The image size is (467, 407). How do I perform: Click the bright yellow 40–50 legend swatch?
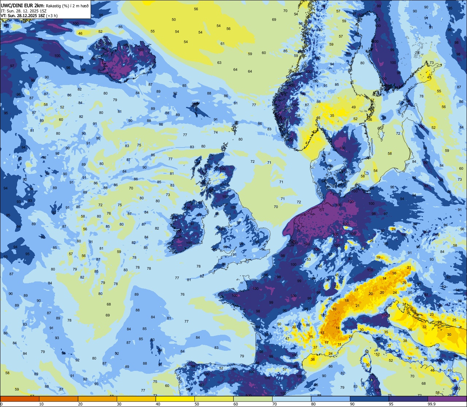[175, 399]
